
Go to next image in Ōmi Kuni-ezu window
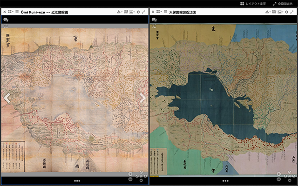pos(143,98)
